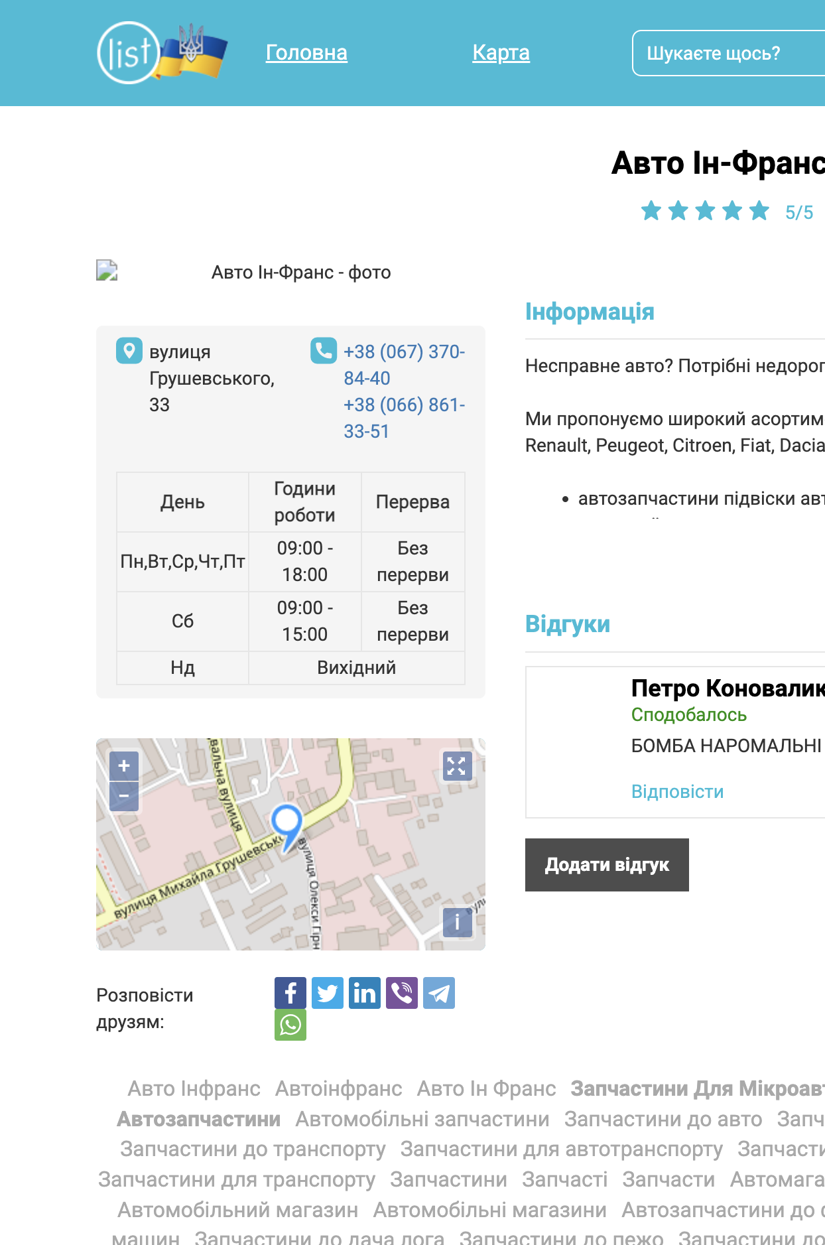825x1245 pixels.
Task: Click the list site logo
Action: pos(162,52)
